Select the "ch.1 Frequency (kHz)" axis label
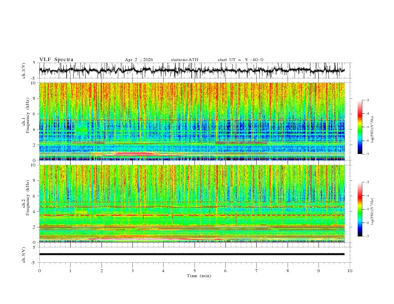This screenshot has width=394, height=304. click(x=26, y=115)
